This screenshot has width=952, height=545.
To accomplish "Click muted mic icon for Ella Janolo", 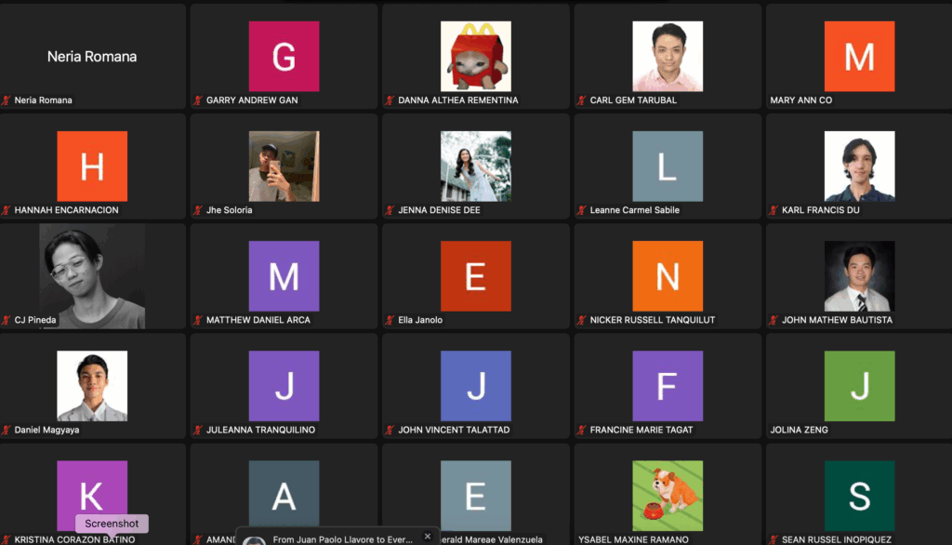I will coord(390,320).
